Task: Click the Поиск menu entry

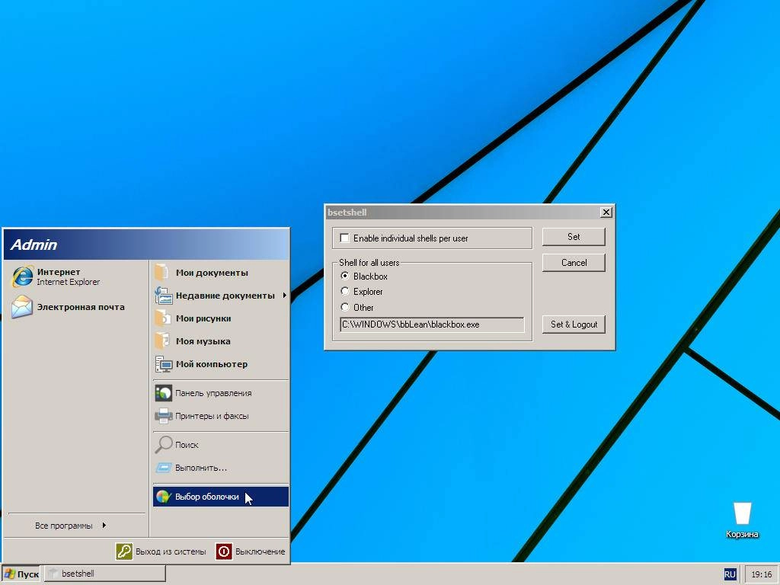Action: (221, 445)
